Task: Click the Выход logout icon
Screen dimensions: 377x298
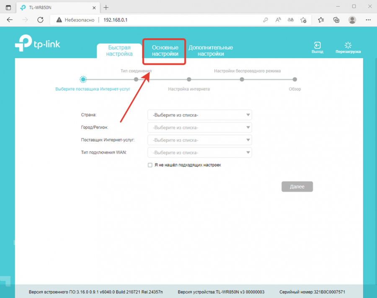Action: click(317, 45)
